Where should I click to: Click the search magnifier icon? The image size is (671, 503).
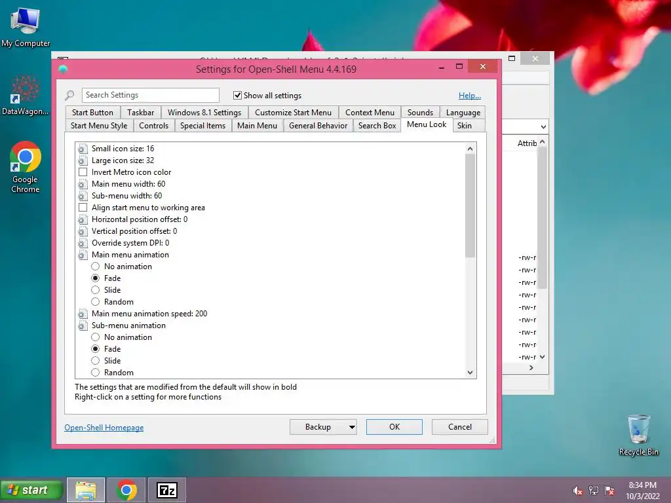(69, 95)
